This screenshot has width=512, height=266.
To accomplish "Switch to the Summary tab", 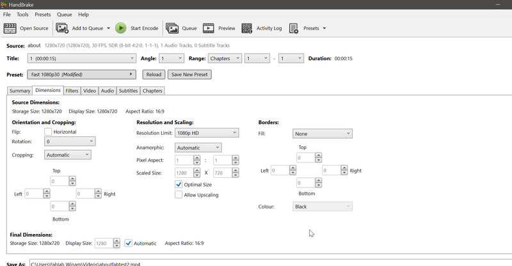I will point(20,91).
